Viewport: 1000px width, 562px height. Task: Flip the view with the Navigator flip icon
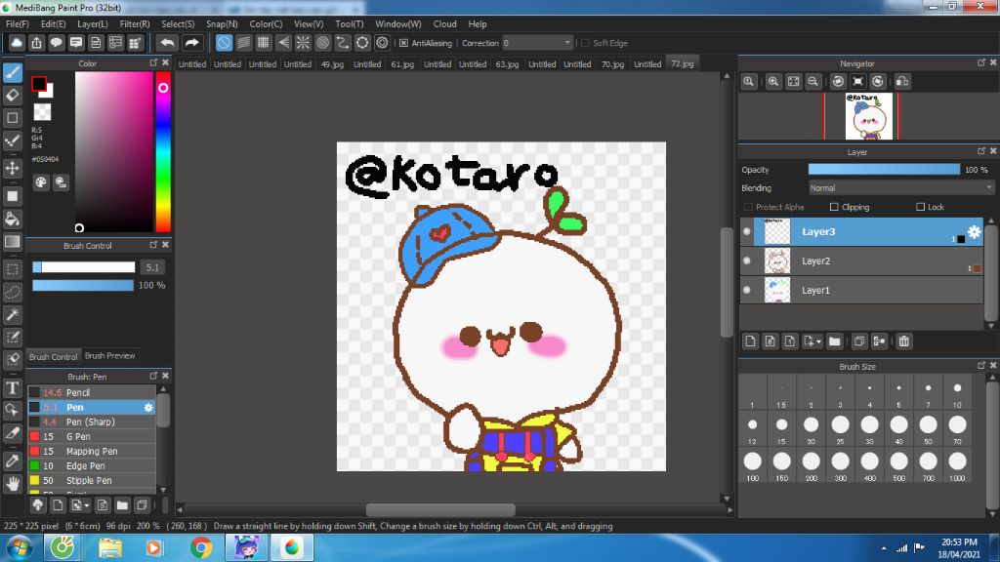pyautogui.click(x=902, y=82)
